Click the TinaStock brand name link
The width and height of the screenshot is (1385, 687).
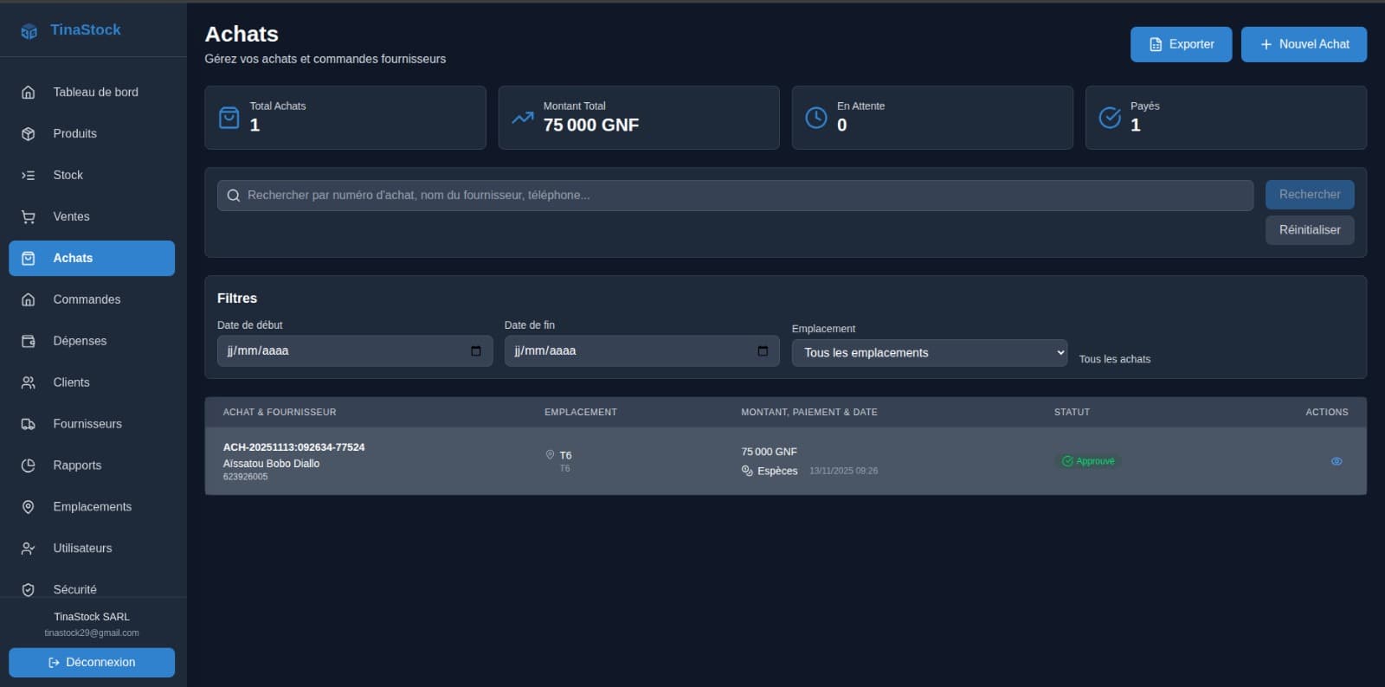click(86, 29)
